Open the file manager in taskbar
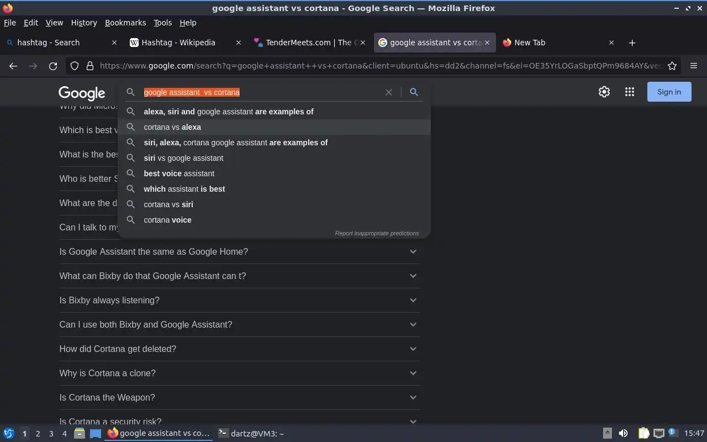The image size is (707, 442). pyautogui.click(x=80, y=434)
